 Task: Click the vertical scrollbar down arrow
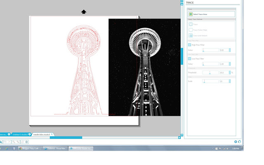point(182,135)
